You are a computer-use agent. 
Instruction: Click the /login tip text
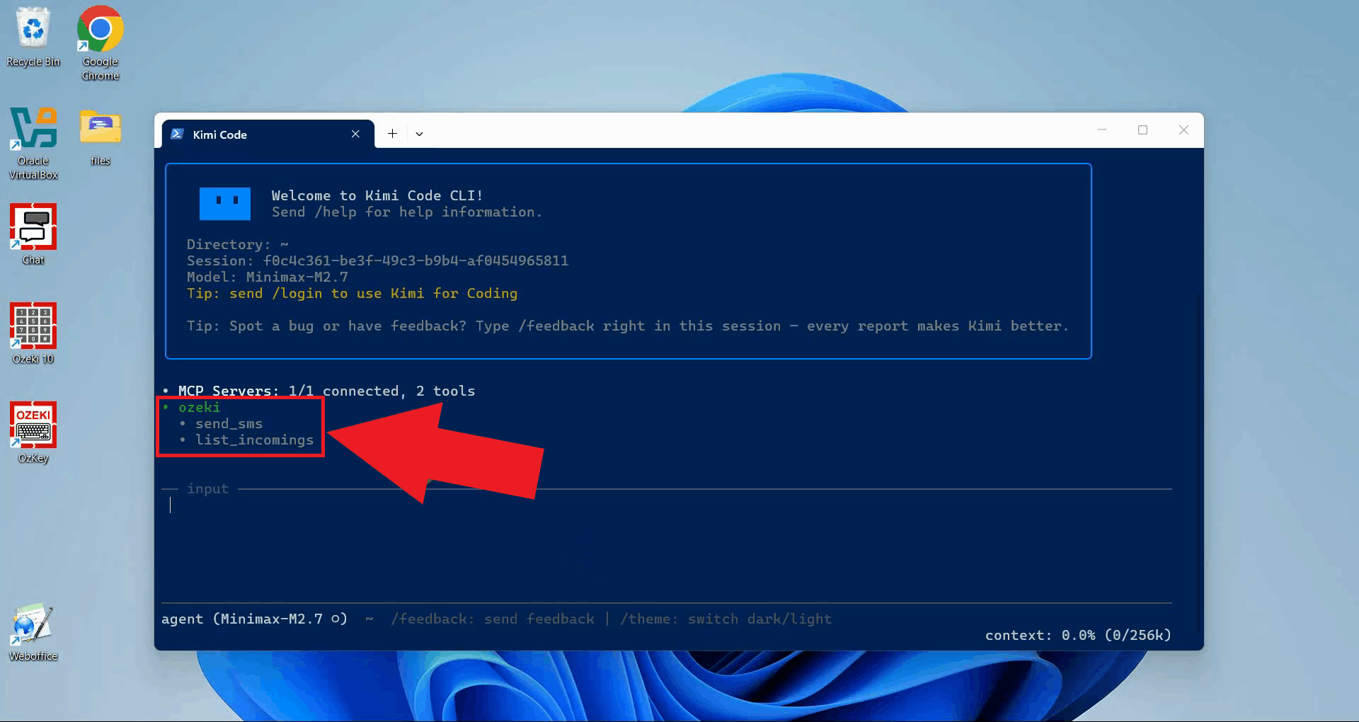(x=352, y=293)
